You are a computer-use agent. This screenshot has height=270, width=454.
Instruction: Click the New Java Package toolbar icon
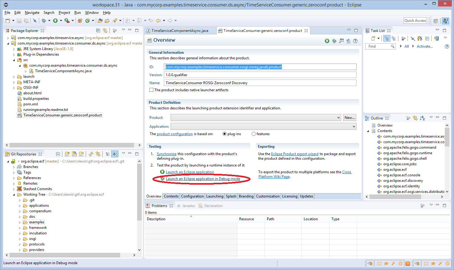pos(80,21)
